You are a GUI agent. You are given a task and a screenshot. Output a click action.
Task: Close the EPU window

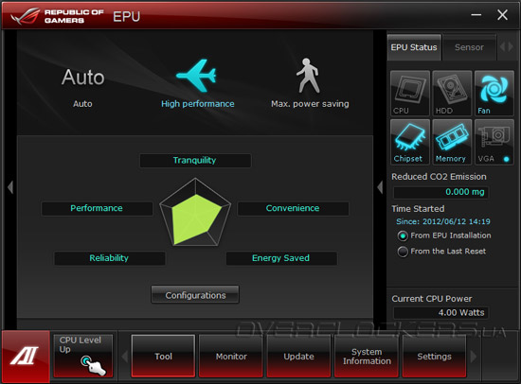tap(502, 15)
